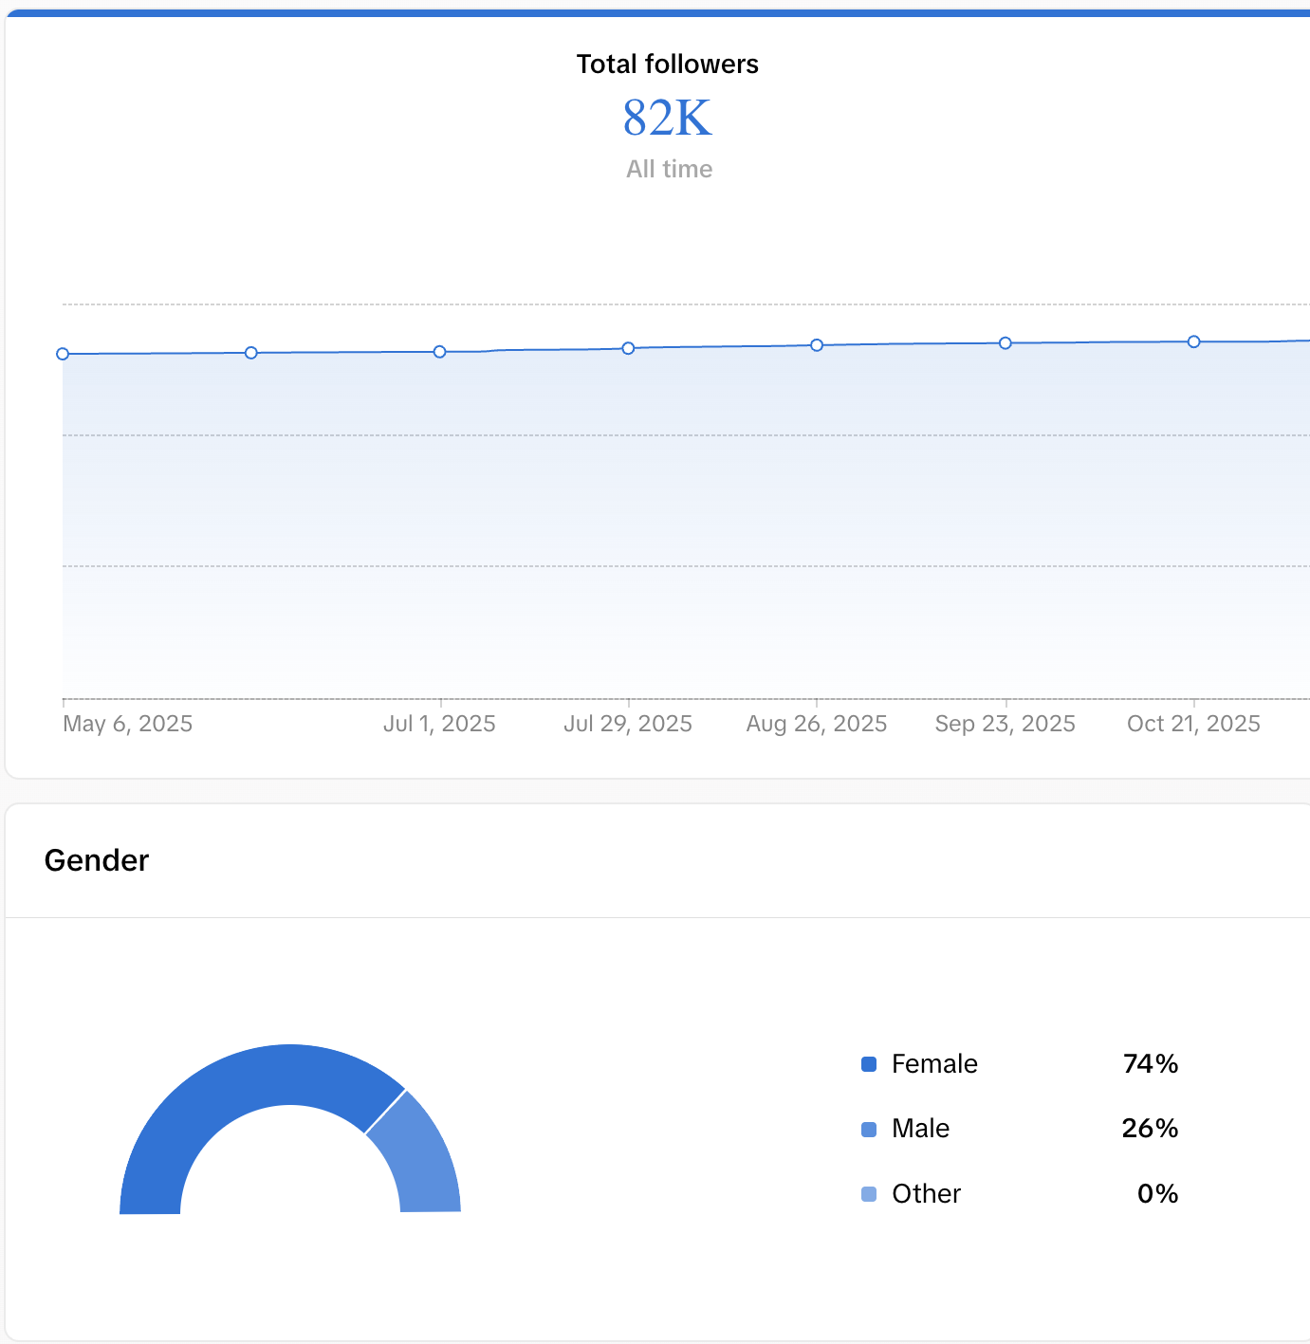Click the Oct 21, 2025 axis label
Viewport: 1310px width, 1344px height.
click(1193, 724)
